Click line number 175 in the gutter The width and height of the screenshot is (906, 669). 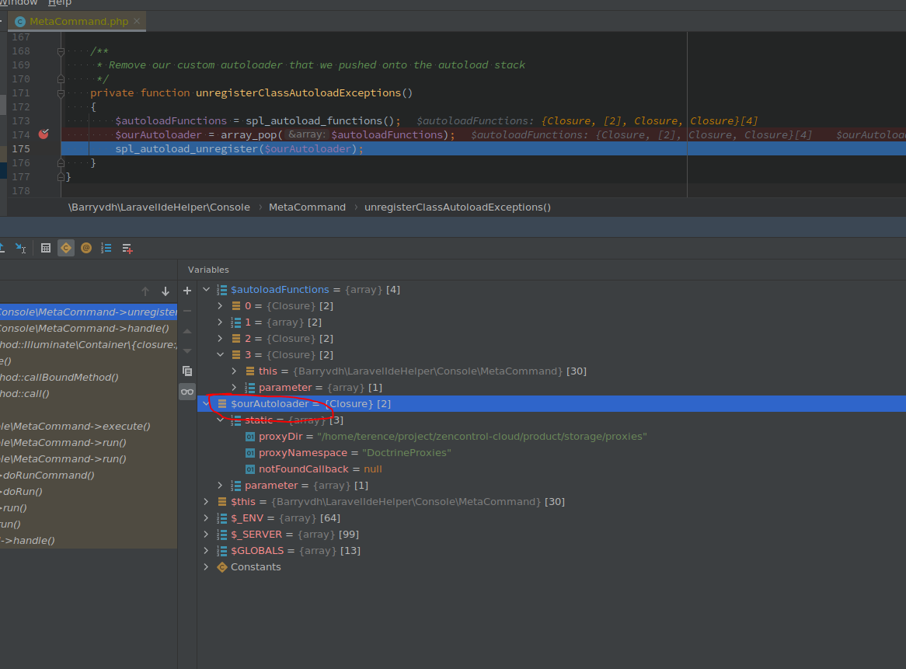pyautogui.click(x=21, y=148)
